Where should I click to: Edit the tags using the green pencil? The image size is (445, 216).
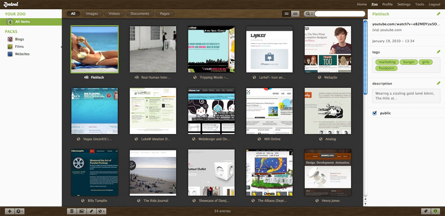coord(438,52)
